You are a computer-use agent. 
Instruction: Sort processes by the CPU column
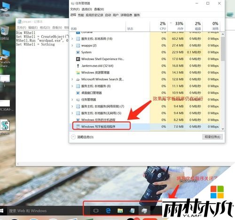(159, 26)
